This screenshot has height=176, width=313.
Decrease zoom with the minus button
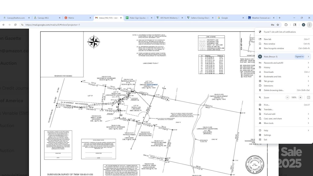(287, 97)
